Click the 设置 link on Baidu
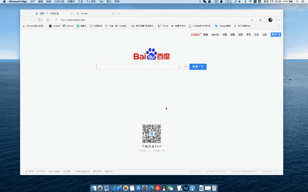Image resolution: width=308 pixels, height=192 pixels. (x=264, y=34)
